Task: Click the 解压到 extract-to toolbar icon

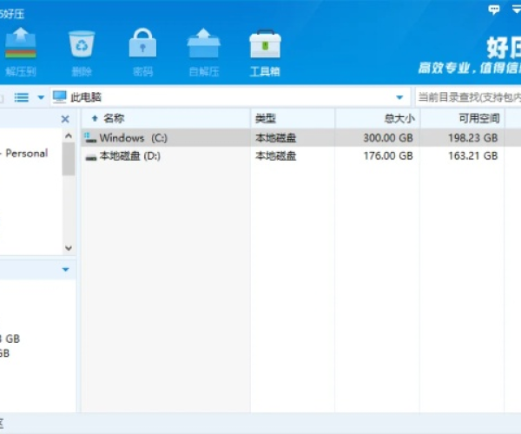Action: point(20,52)
